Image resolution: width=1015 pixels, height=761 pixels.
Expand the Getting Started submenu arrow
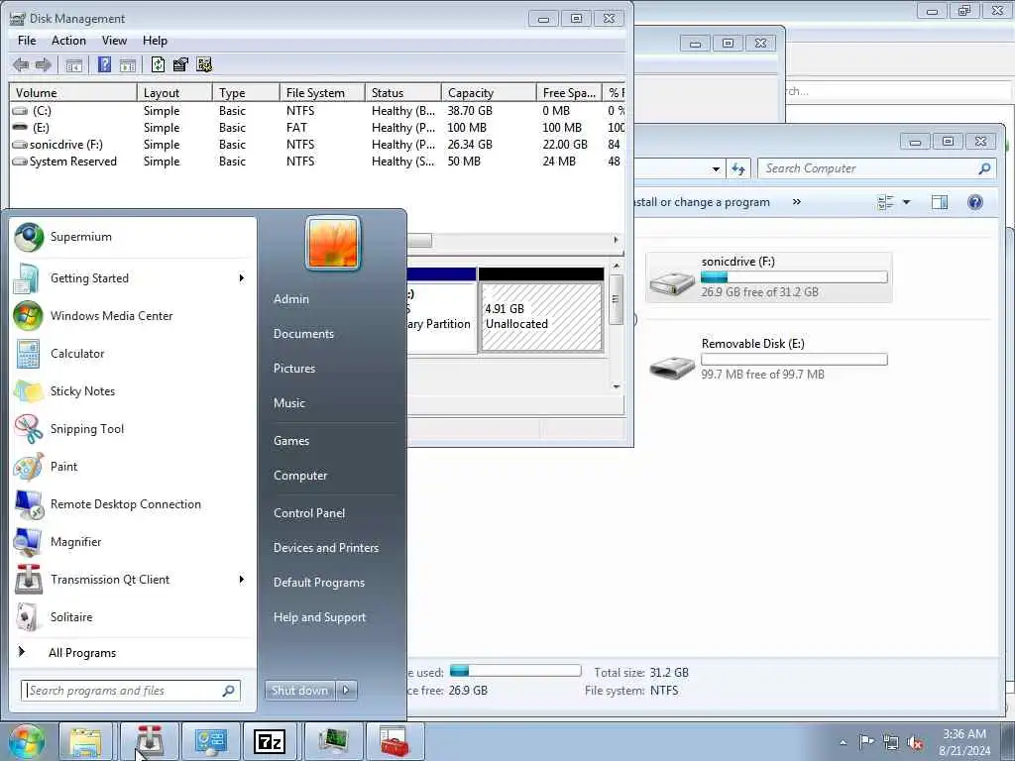point(242,278)
